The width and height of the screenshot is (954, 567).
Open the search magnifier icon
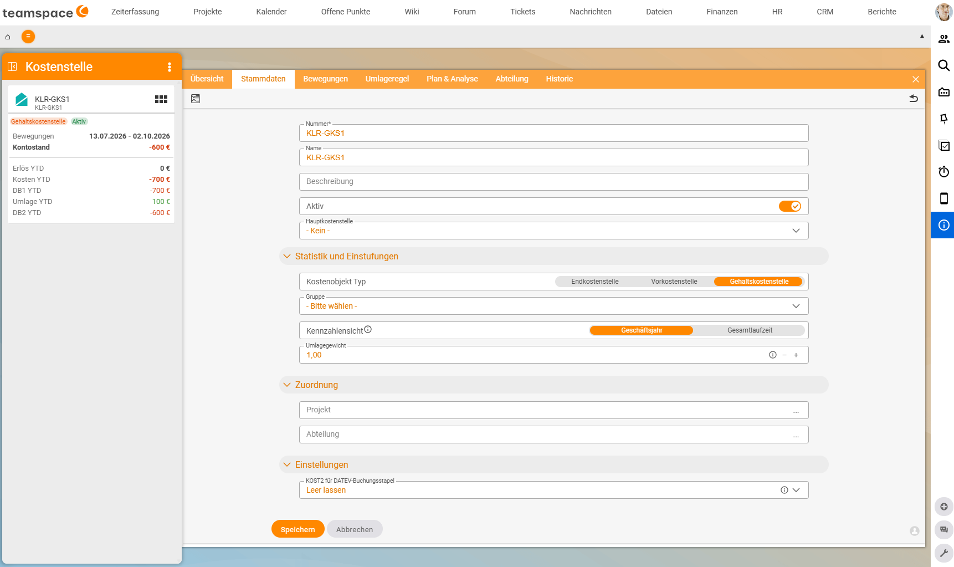point(944,65)
